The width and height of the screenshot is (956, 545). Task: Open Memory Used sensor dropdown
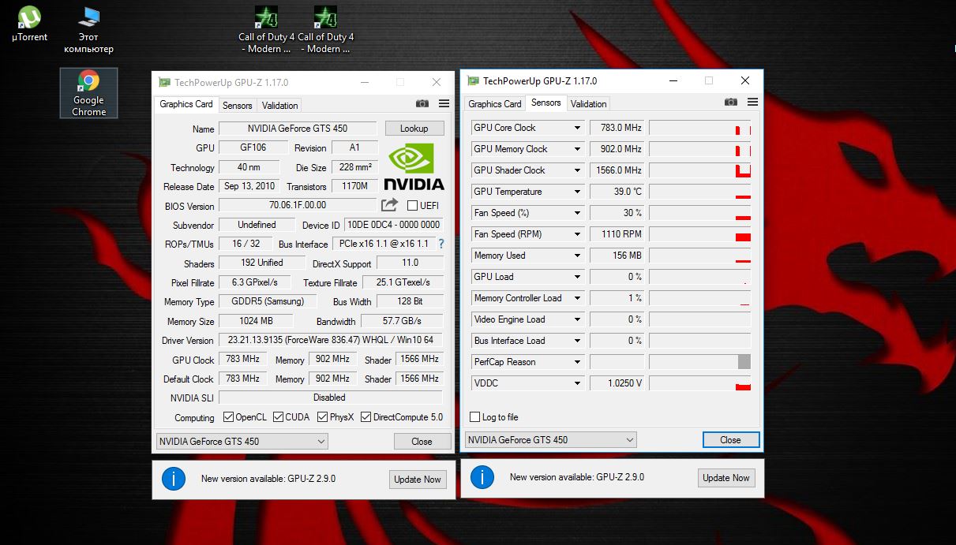pos(577,256)
